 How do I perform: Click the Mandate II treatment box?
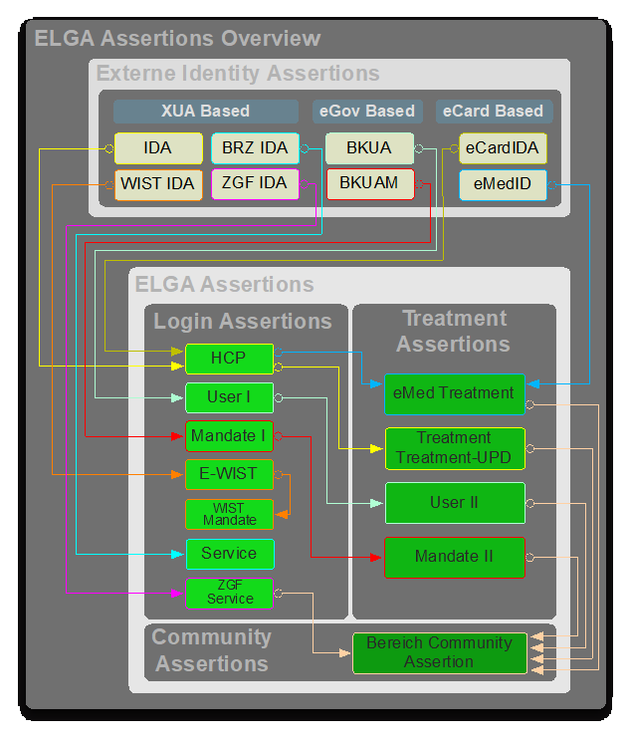click(x=454, y=557)
